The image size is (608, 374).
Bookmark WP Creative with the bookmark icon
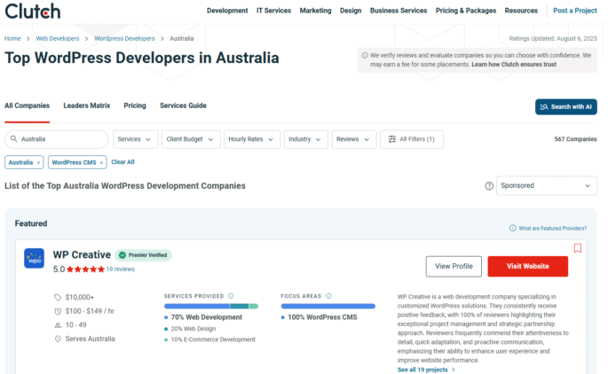point(577,248)
